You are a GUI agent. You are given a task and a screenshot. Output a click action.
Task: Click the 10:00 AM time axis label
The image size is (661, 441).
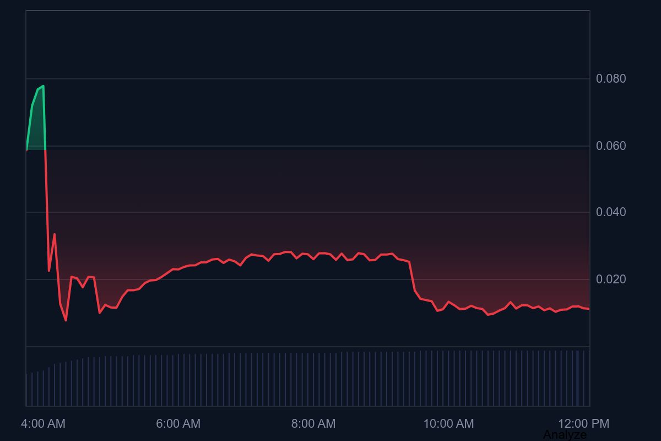448,423
